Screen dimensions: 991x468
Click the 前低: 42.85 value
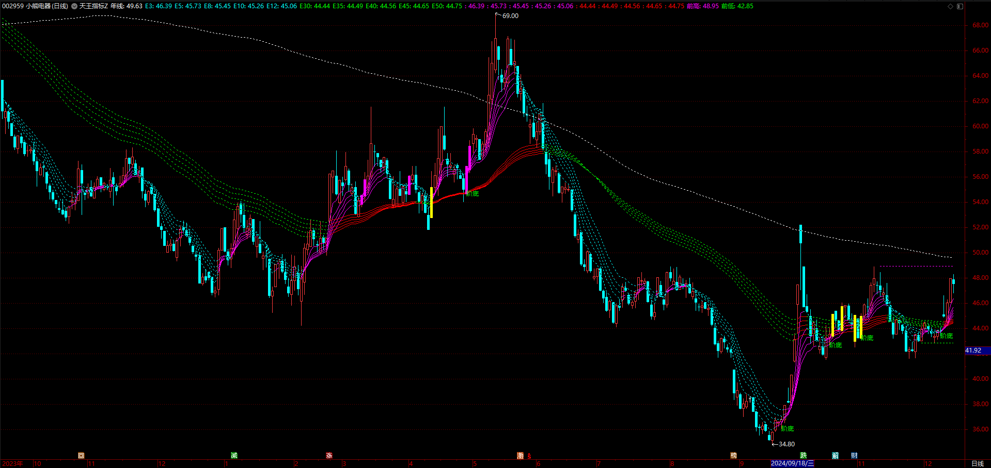click(737, 6)
